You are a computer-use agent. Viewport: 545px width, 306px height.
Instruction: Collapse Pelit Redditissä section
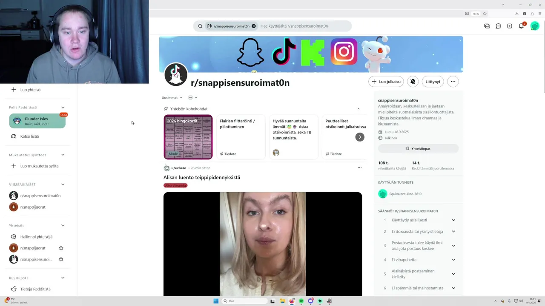pos(63,108)
